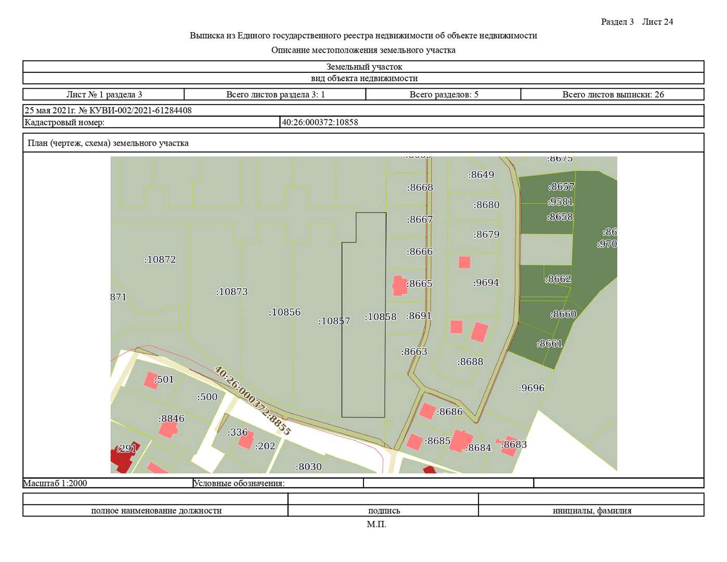Click the dark red building near :291
The image size is (727, 562).
point(121,458)
